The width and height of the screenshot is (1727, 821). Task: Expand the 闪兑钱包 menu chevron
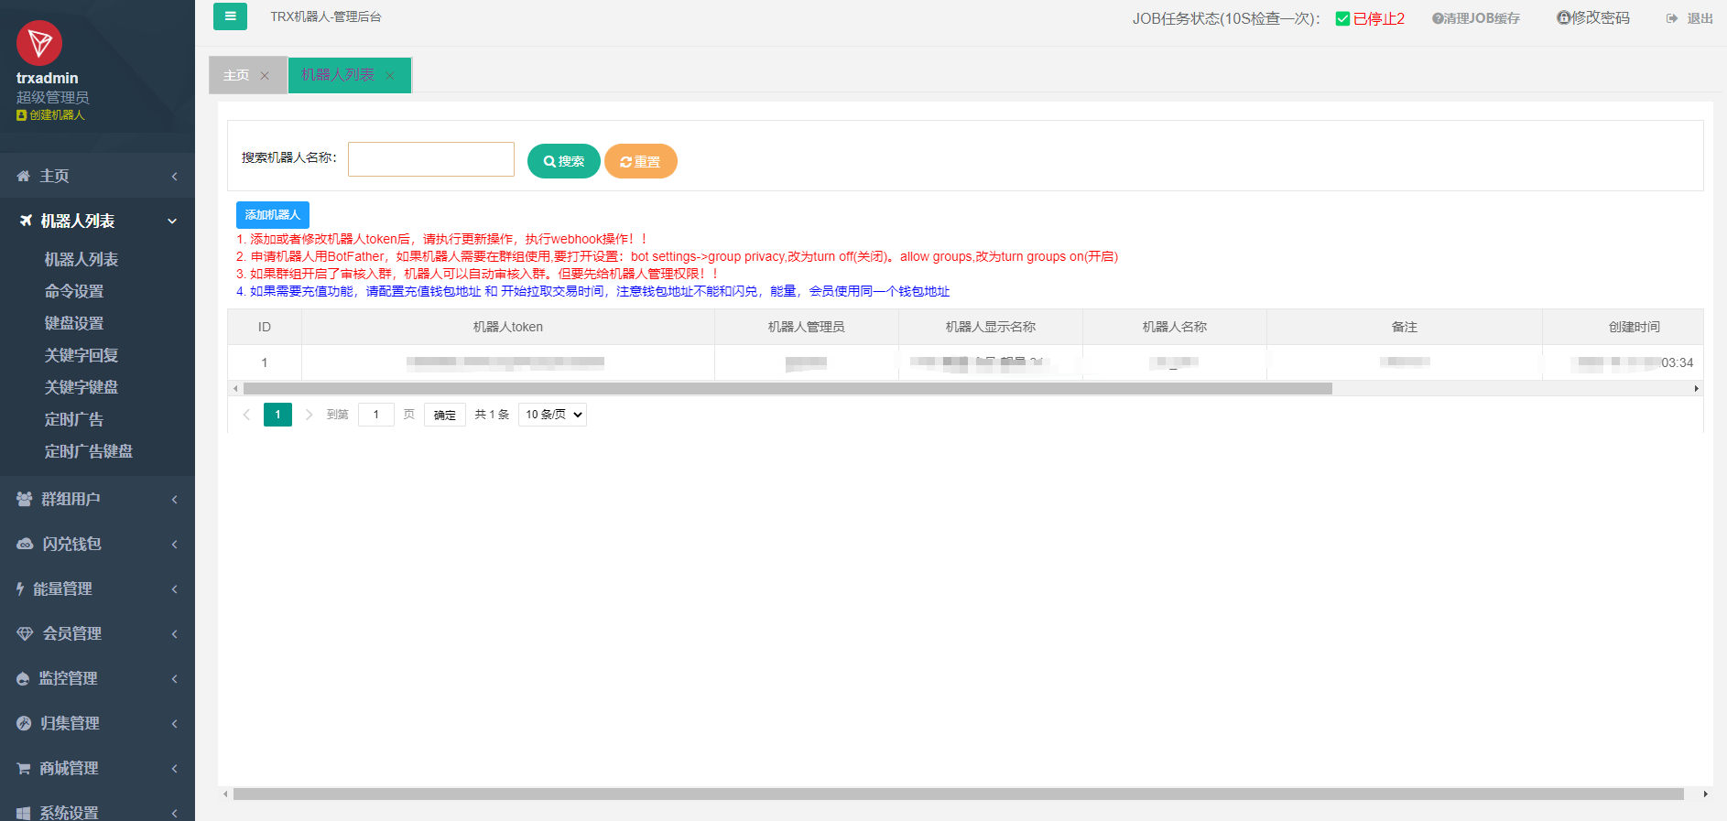pos(174,545)
